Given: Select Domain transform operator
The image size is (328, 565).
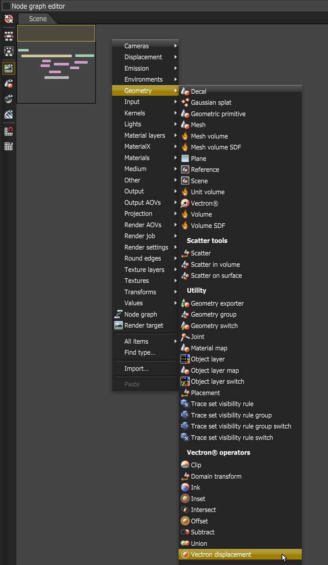Looking at the screenshot, I should coord(240,476).
